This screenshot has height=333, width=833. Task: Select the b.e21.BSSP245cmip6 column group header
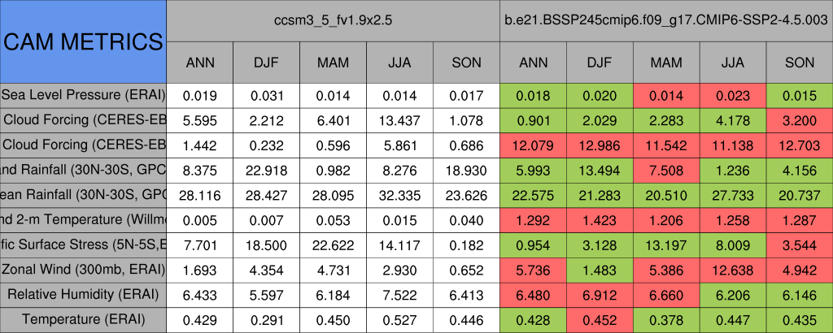(x=666, y=20)
